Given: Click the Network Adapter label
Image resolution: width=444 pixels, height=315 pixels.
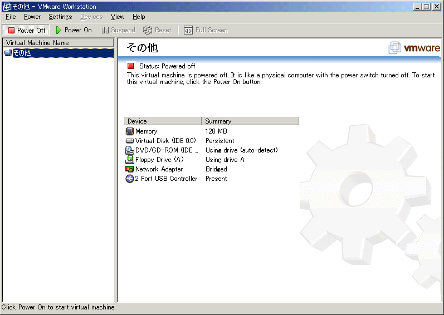Looking at the screenshot, I should (x=159, y=169).
